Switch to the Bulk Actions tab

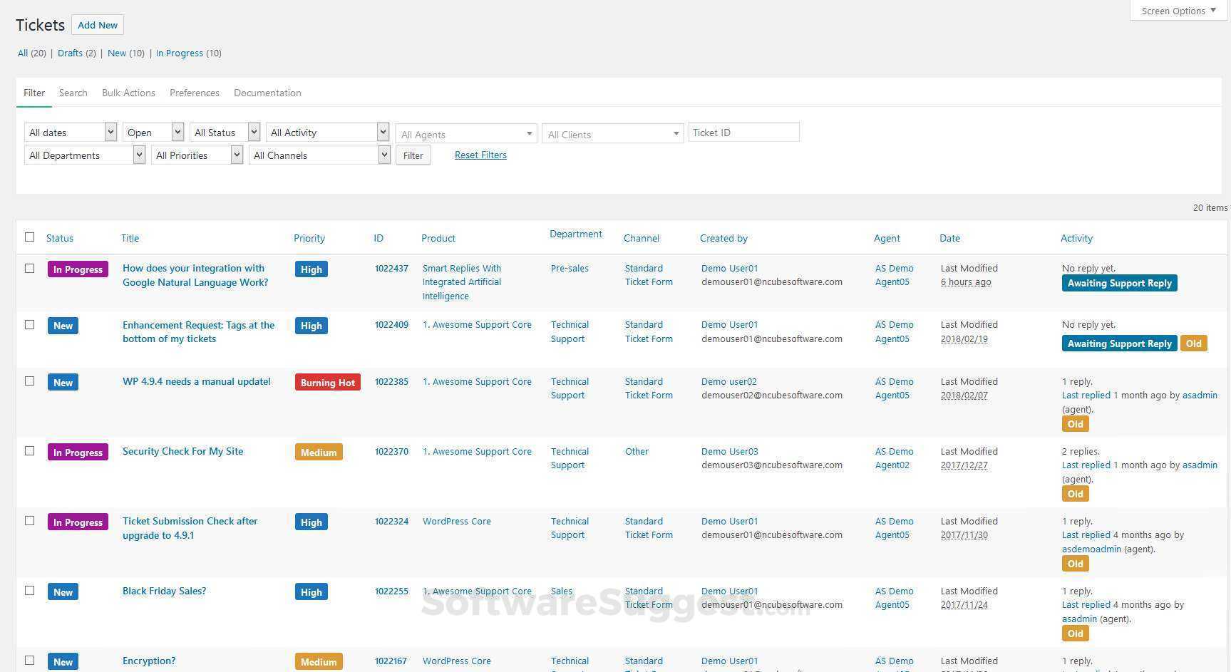[128, 93]
